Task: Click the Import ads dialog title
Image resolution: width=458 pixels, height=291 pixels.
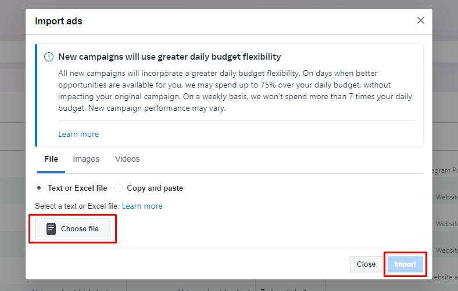Action: [59, 21]
